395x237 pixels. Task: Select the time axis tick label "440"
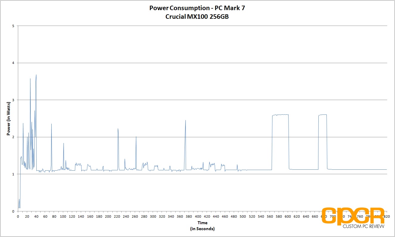pyautogui.click(x=216, y=216)
